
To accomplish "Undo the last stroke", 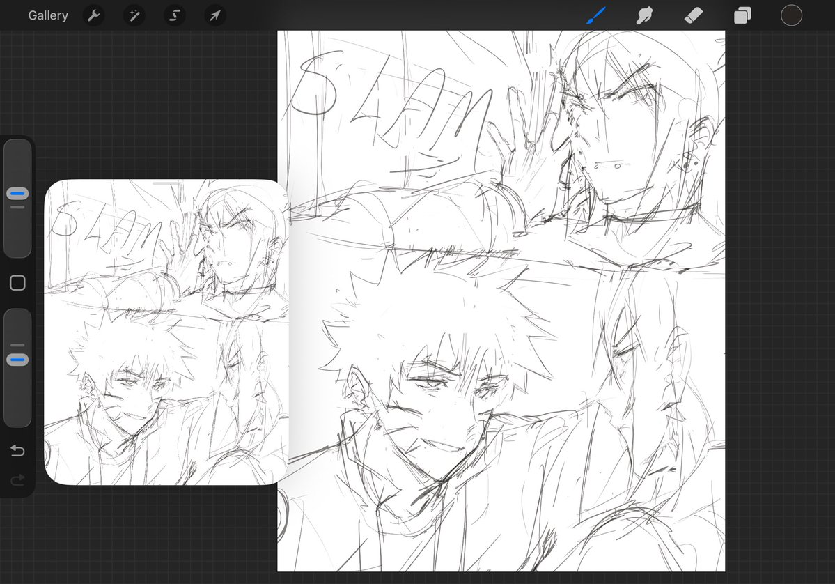I will click(17, 451).
